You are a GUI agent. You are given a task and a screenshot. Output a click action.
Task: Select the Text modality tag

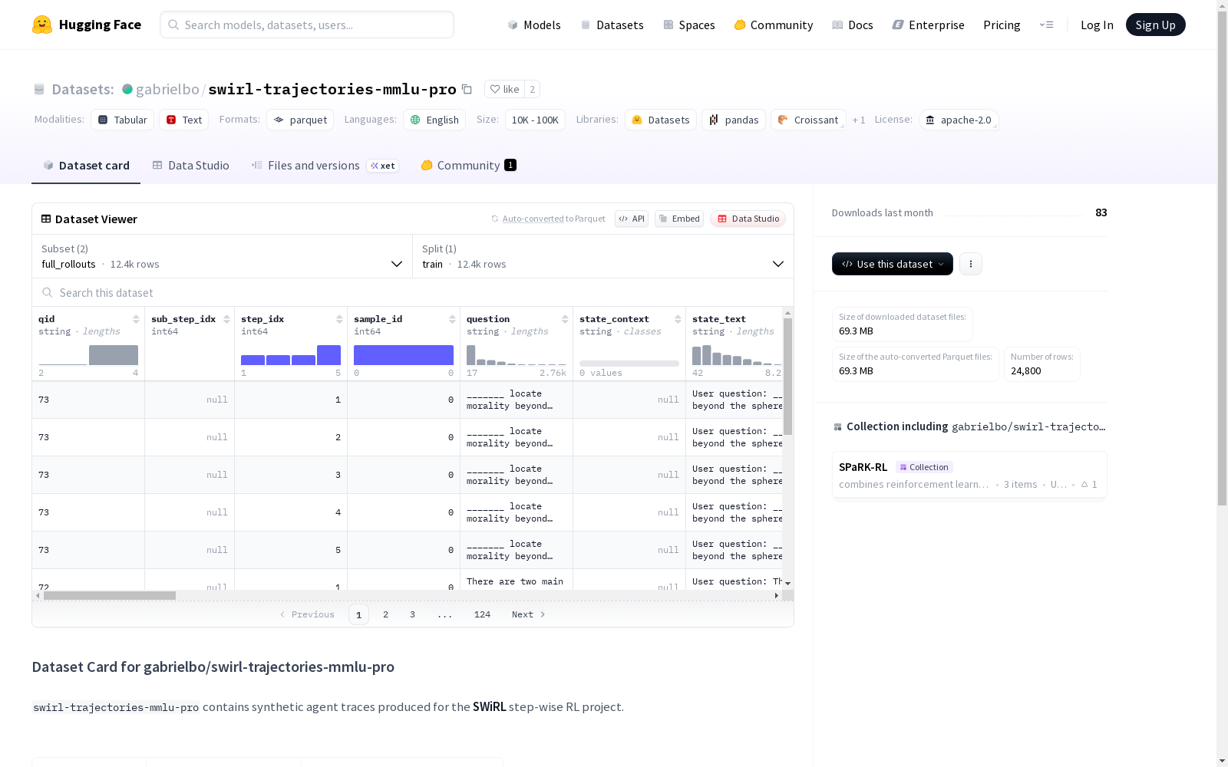tap(184, 120)
